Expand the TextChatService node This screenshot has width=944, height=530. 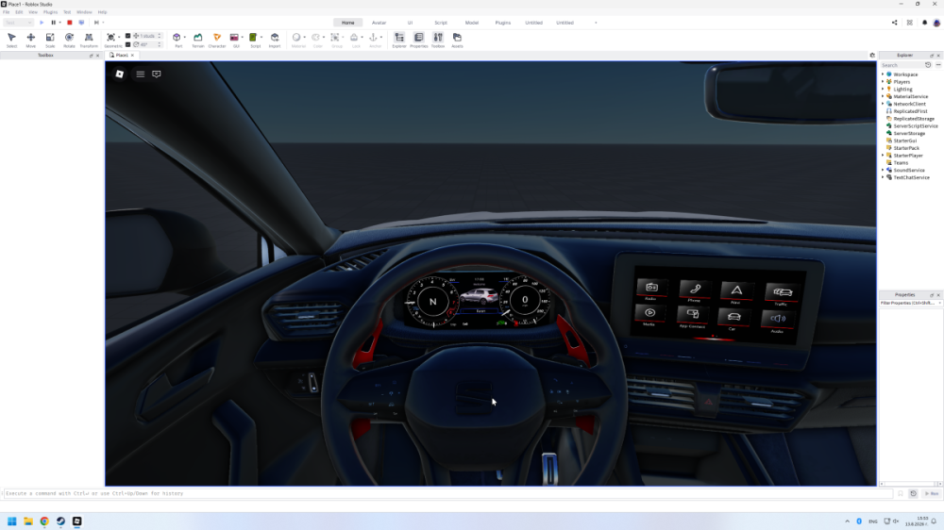[883, 177]
